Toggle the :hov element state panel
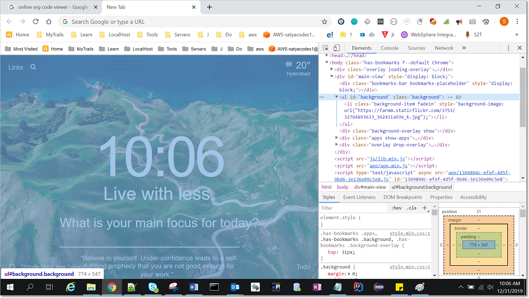529x298 pixels. pos(396,208)
